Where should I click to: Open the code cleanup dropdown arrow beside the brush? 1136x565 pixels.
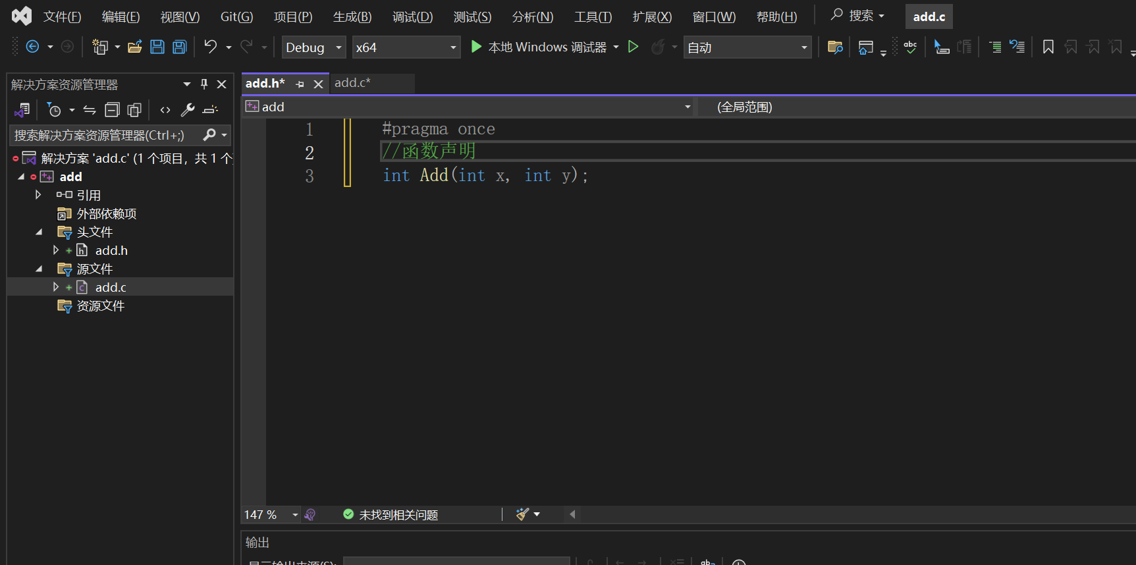pos(537,514)
